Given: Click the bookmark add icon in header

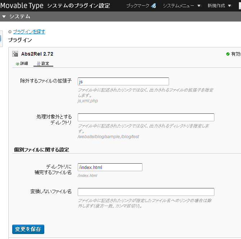Looking at the screenshot, I should pos(153,6).
